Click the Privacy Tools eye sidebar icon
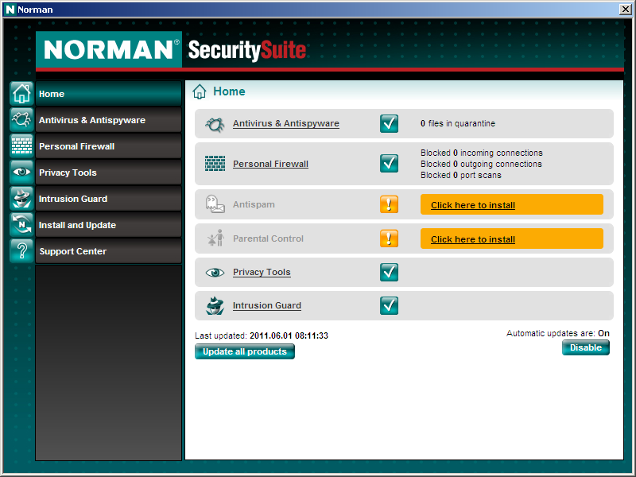Screen dimensions: 636x477 click(x=21, y=173)
